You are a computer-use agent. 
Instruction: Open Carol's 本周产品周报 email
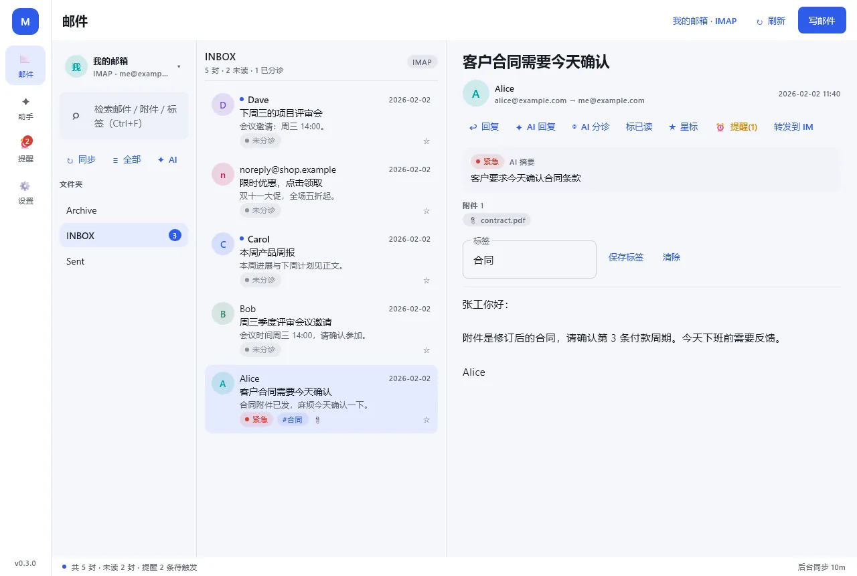click(x=321, y=260)
